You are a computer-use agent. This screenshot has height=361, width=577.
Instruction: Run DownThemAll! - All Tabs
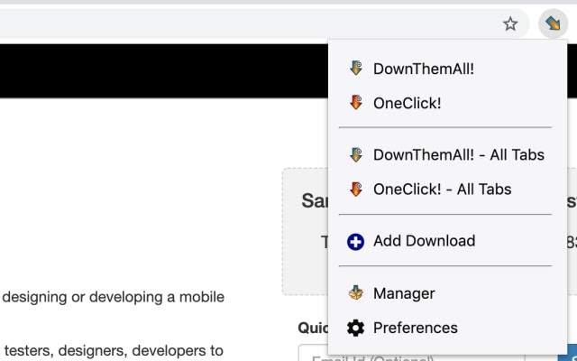pyautogui.click(x=458, y=155)
